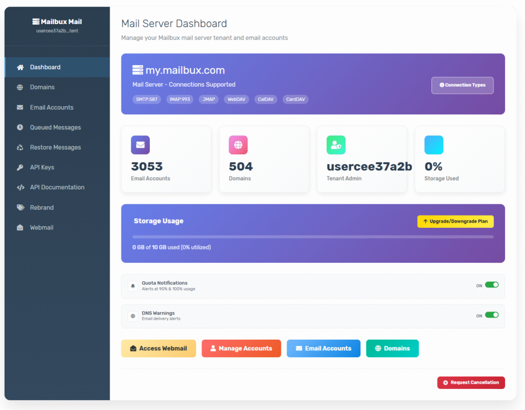Click the usercee37a2b_tent sidebar label

[x=57, y=31]
